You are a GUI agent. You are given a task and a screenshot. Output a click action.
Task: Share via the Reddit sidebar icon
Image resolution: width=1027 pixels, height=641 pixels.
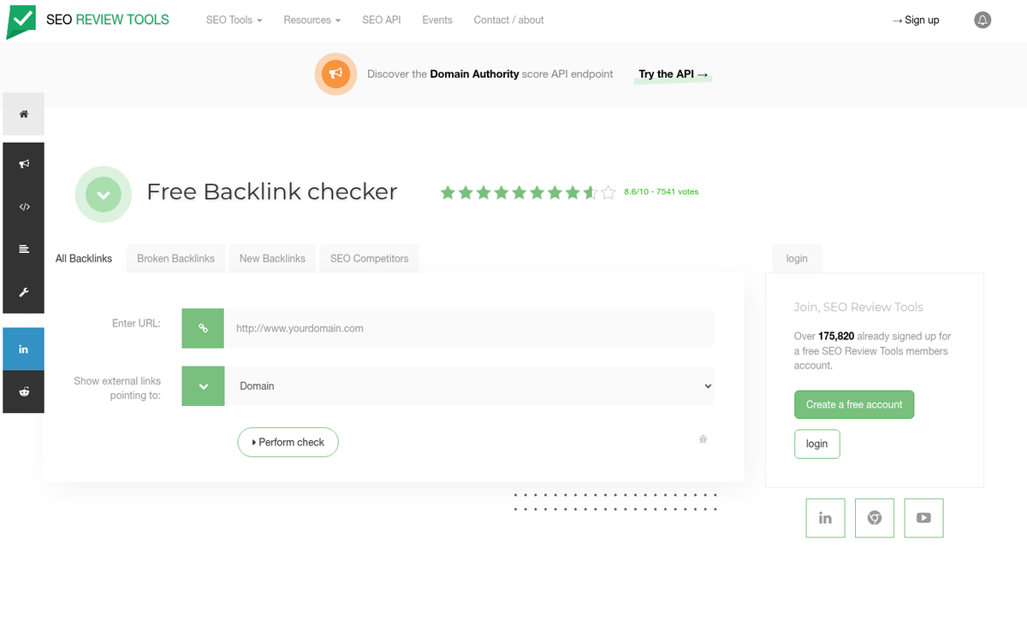(23, 391)
